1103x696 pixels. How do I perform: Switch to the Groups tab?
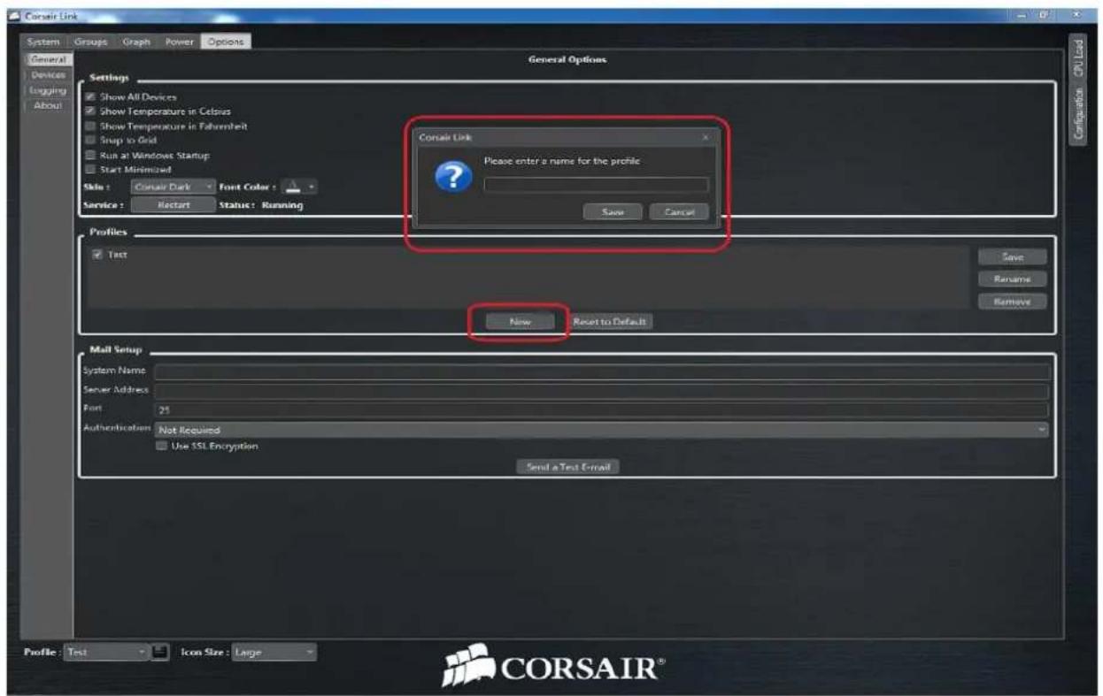click(90, 42)
